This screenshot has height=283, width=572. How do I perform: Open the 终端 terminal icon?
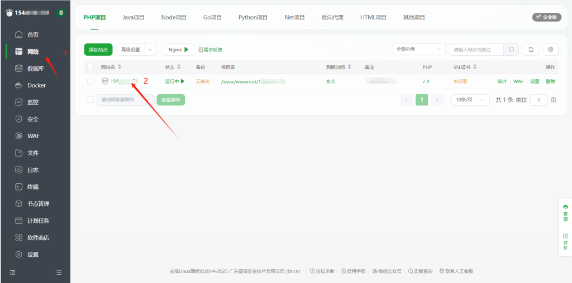coord(18,187)
